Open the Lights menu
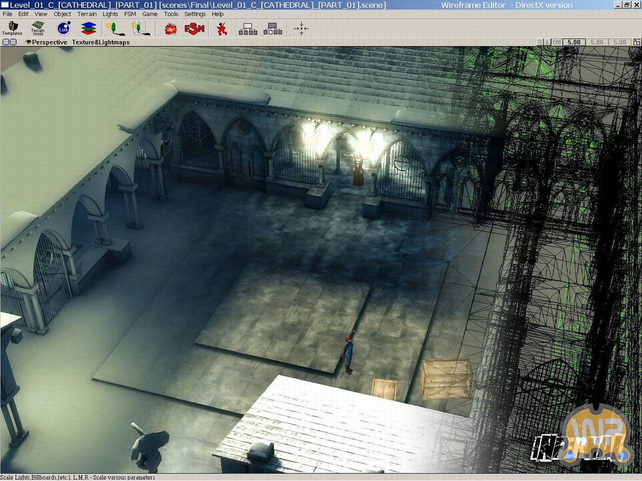This screenshot has width=642, height=481. click(110, 14)
